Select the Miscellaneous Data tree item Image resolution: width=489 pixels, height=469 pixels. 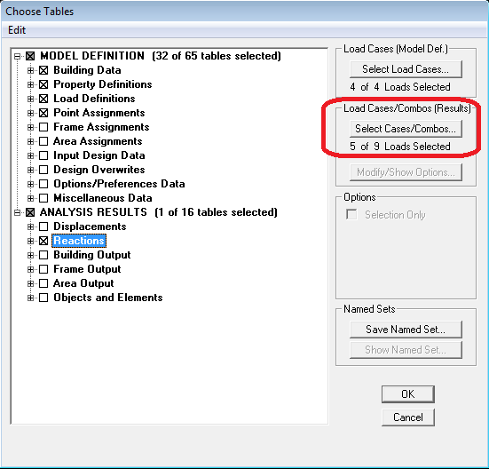tap(103, 198)
